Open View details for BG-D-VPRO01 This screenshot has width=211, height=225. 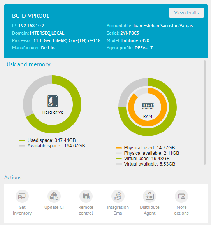coord(186,13)
